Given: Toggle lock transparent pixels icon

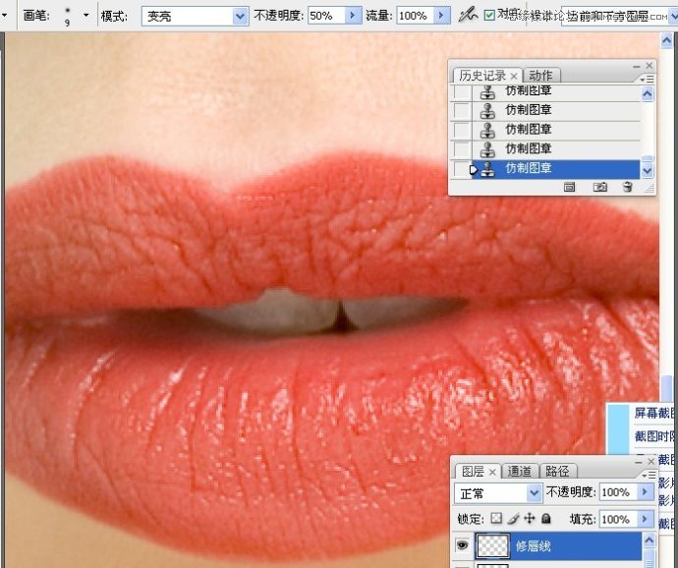Looking at the screenshot, I should point(496,518).
